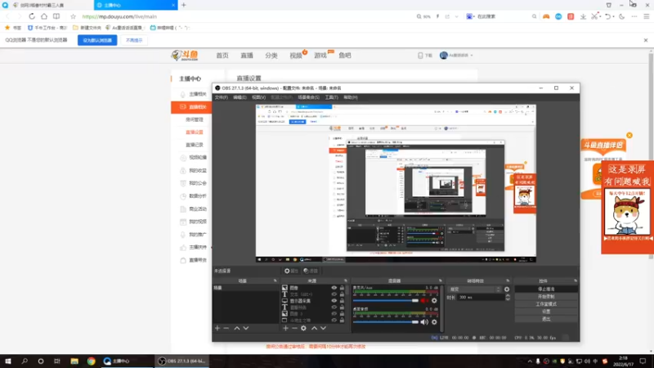Move source down in Sources toolbar
654x368 pixels.
323,329
